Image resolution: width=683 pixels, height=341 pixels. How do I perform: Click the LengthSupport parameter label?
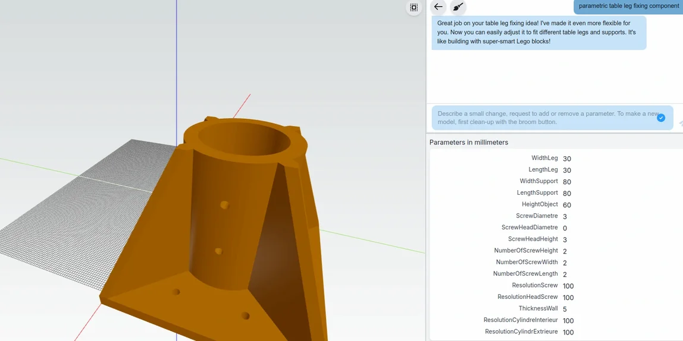(x=537, y=192)
